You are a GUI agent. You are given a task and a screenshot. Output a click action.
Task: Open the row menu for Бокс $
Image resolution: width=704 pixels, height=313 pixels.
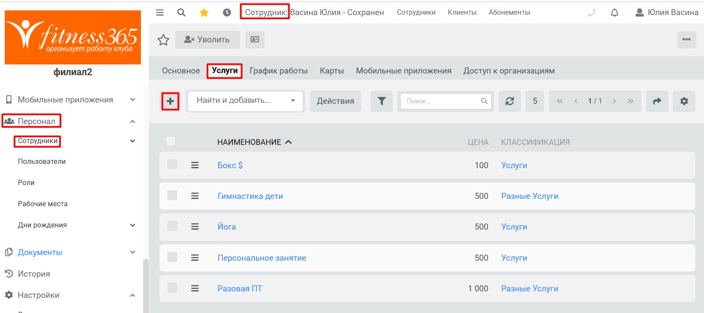[x=195, y=165]
